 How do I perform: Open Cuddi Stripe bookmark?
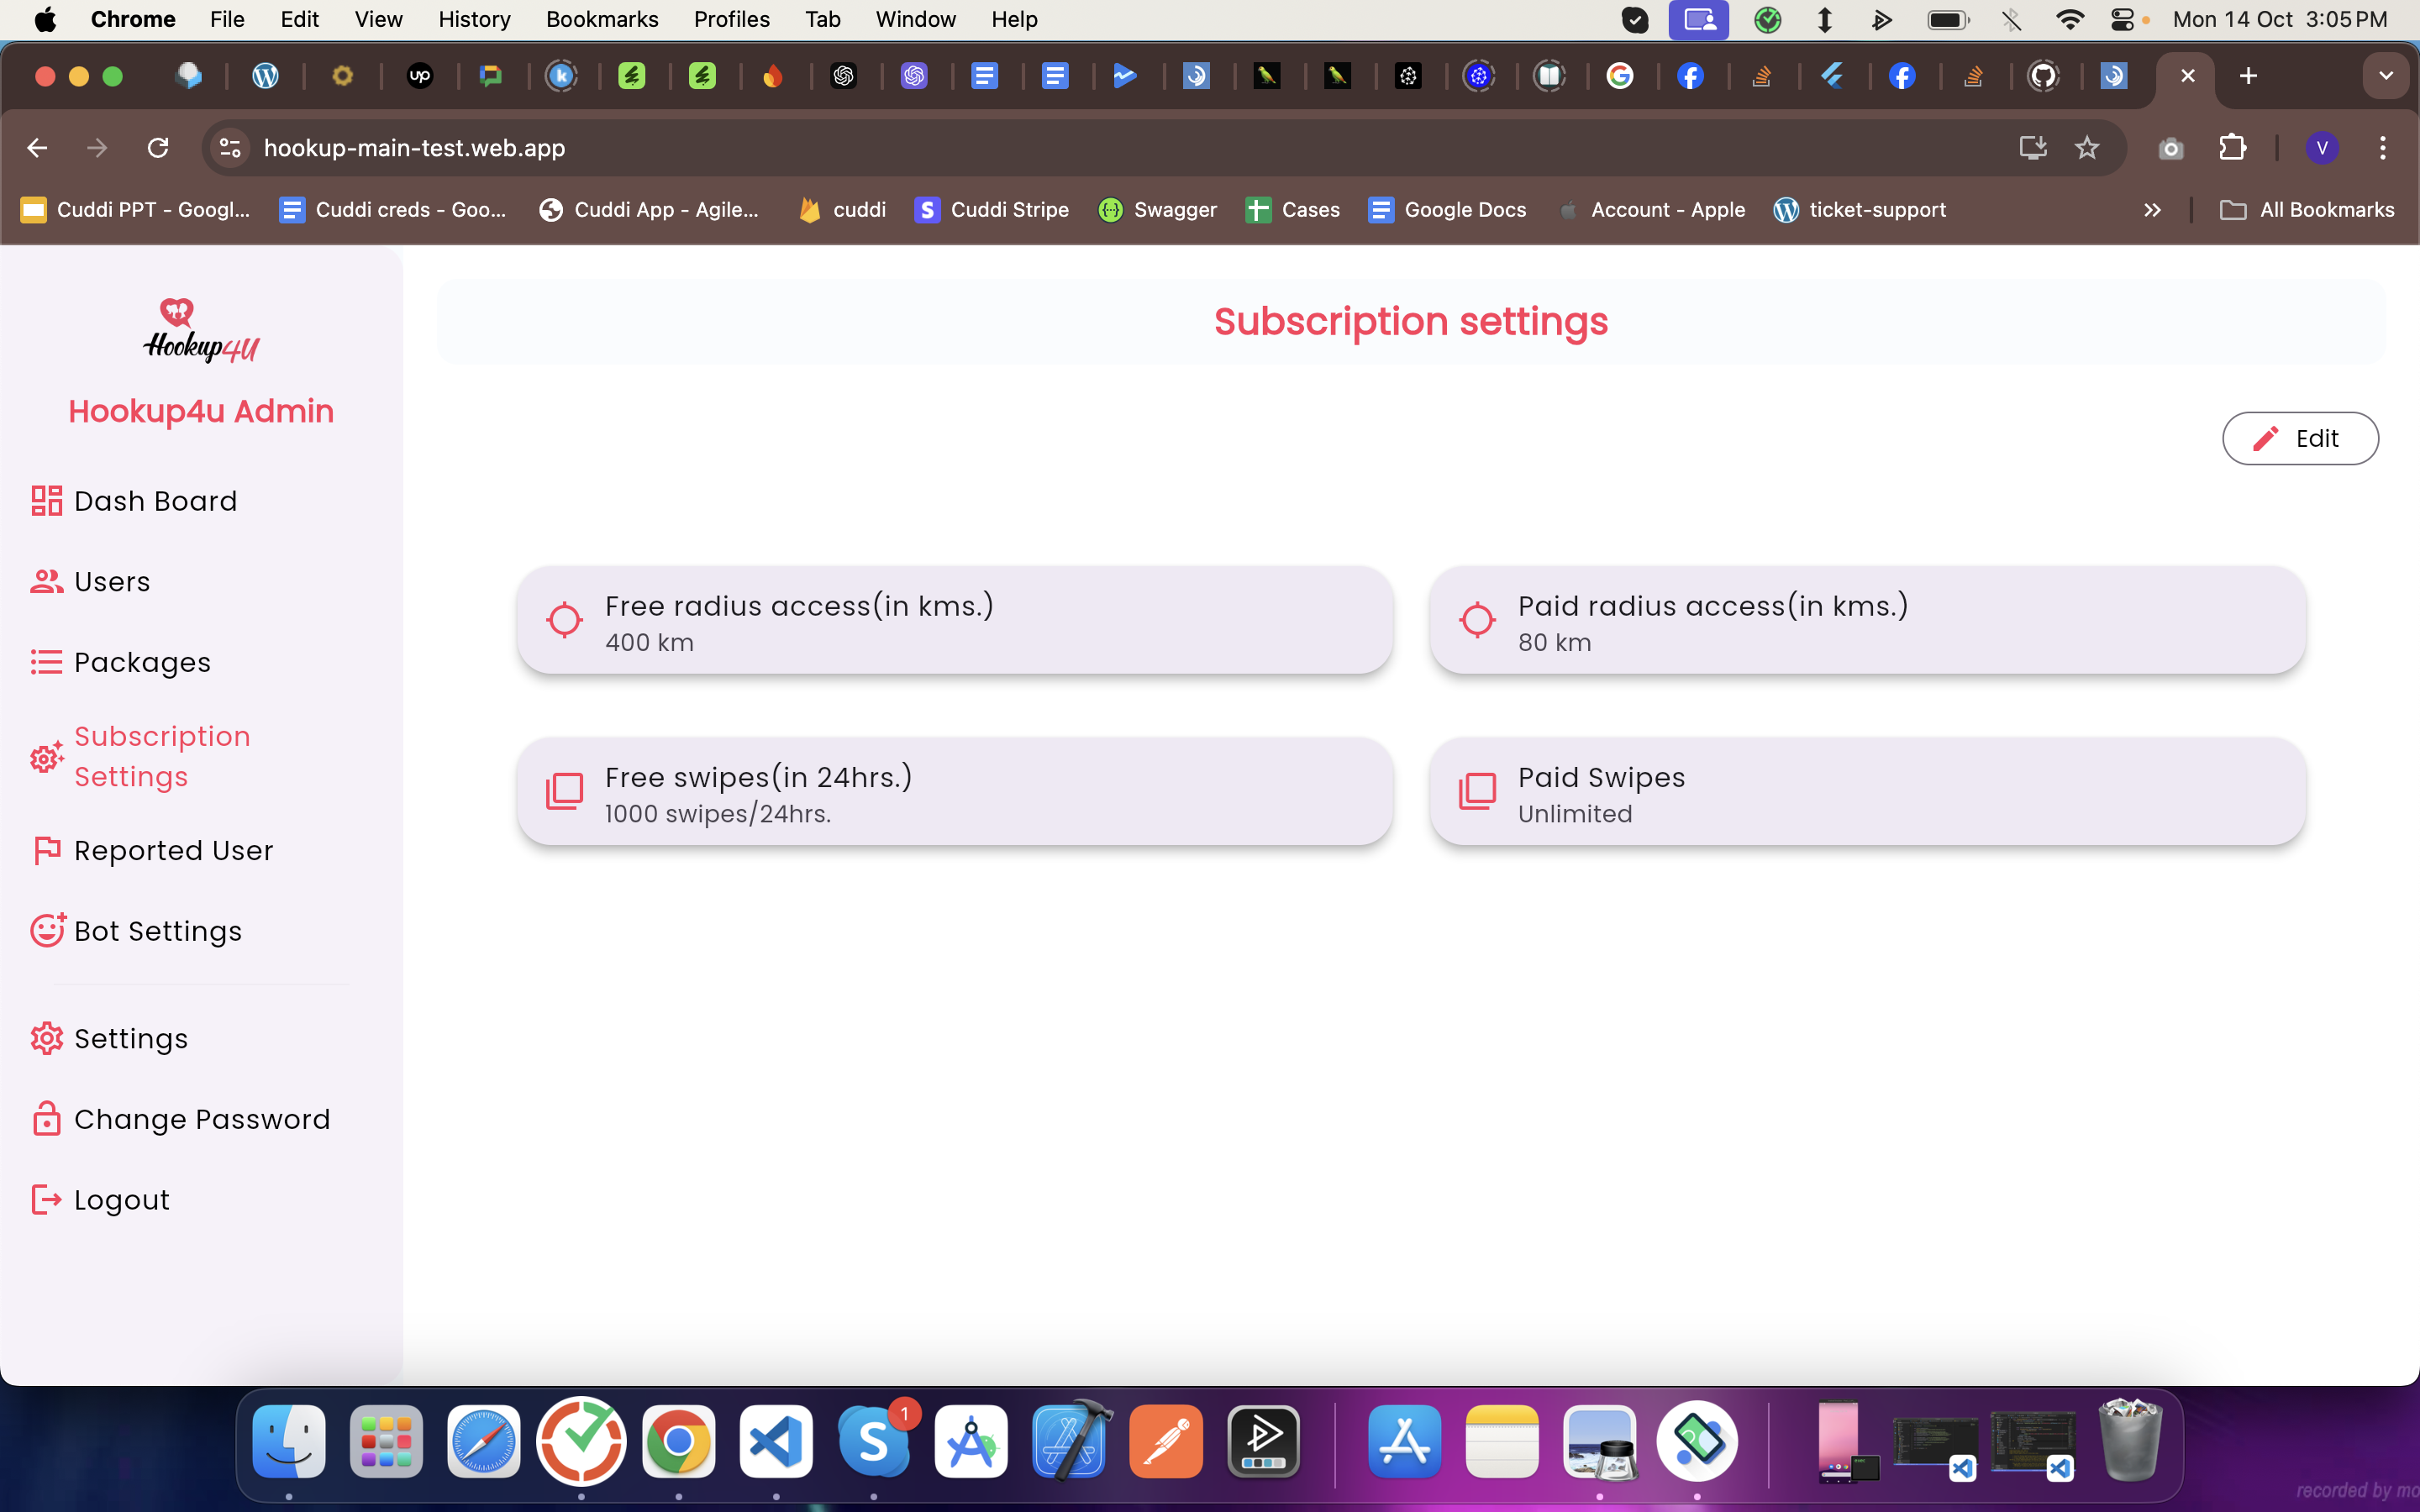[x=991, y=209]
